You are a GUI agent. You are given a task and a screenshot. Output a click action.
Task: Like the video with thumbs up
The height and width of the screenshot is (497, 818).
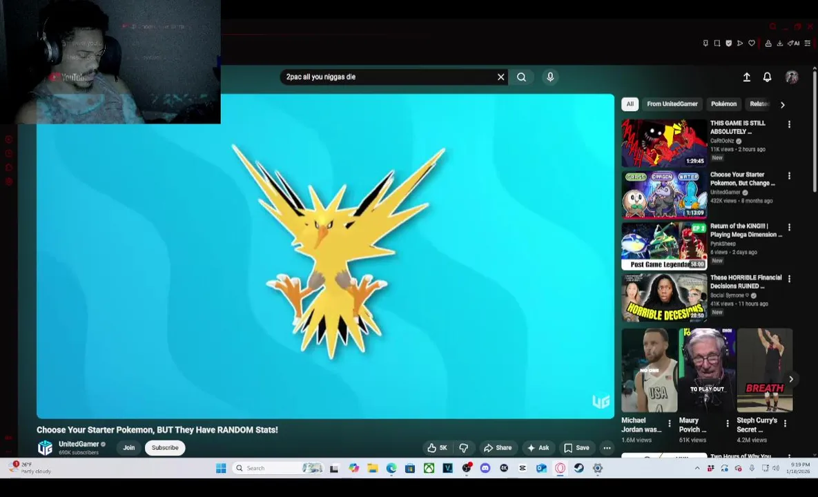(x=437, y=448)
